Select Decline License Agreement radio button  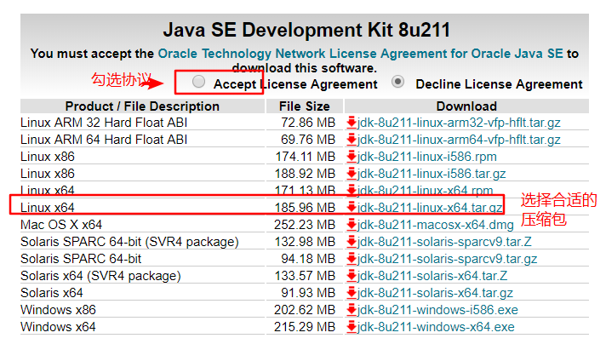(397, 82)
